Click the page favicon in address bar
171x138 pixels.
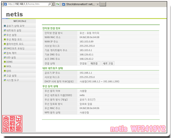click(6, 4)
